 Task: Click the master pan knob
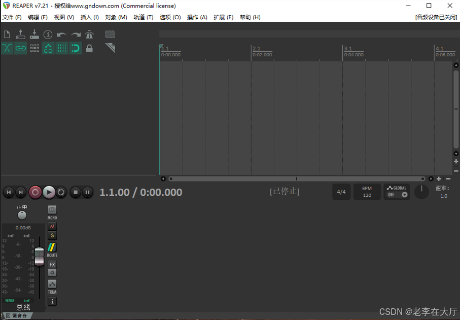22,216
